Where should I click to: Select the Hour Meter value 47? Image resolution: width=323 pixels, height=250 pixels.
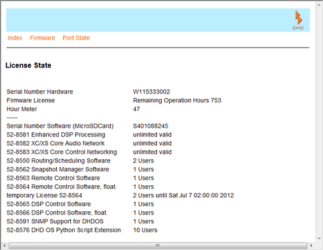[x=136, y=109]
